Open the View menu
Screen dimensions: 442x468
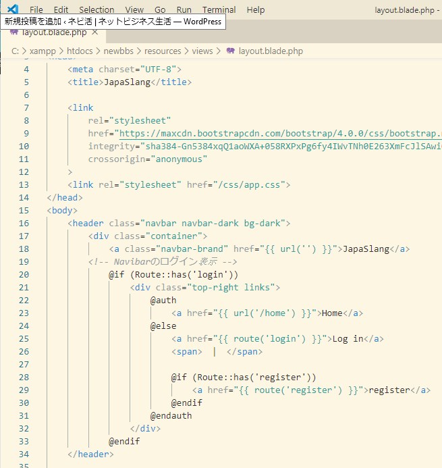click(134, 10)
